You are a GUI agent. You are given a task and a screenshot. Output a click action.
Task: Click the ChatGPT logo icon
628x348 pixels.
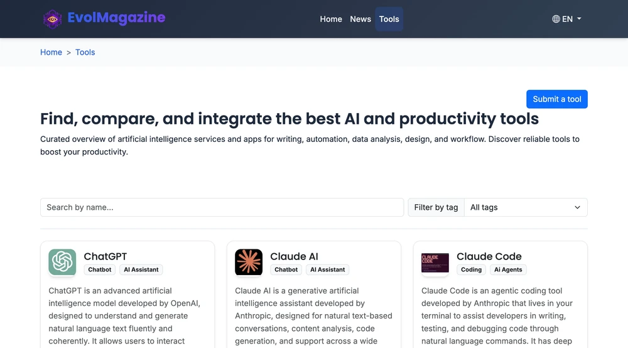pyautogui.click(x=62, y=262)
